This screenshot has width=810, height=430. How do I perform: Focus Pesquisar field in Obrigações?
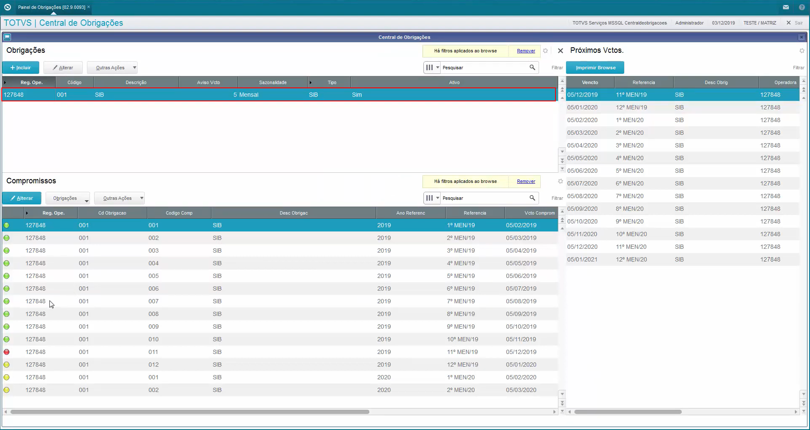click(485, 68)
